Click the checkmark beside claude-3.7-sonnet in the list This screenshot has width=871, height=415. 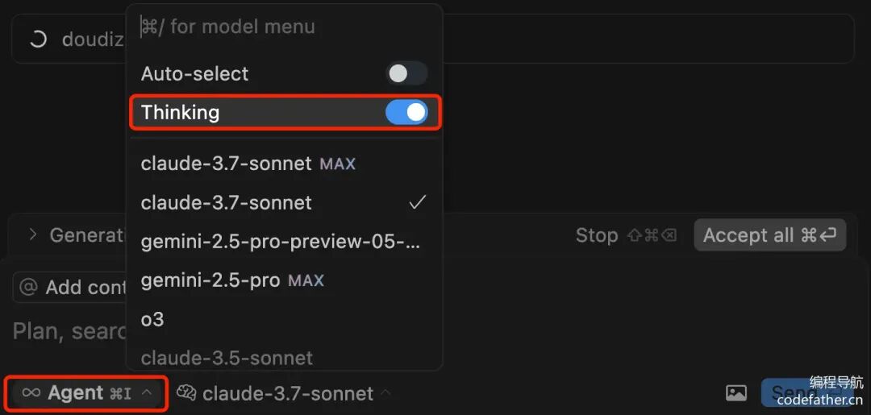click(x=417, y=202)
